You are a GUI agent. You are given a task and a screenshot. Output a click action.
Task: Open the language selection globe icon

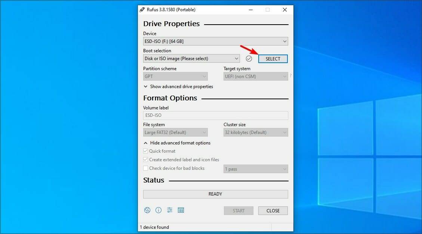click(147, 210)
